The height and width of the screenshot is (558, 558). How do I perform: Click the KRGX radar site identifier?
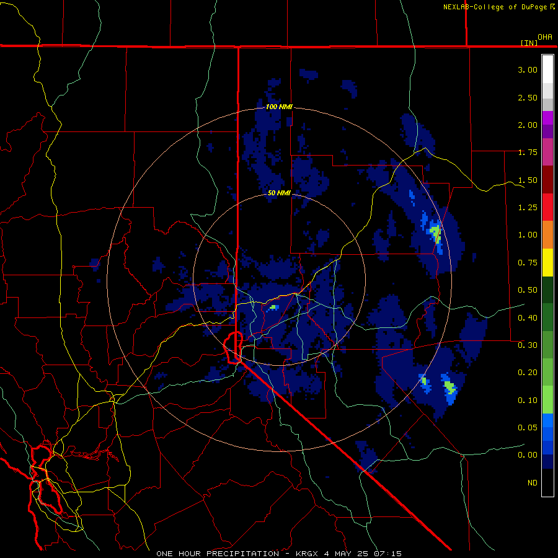(x=308, y=554)
